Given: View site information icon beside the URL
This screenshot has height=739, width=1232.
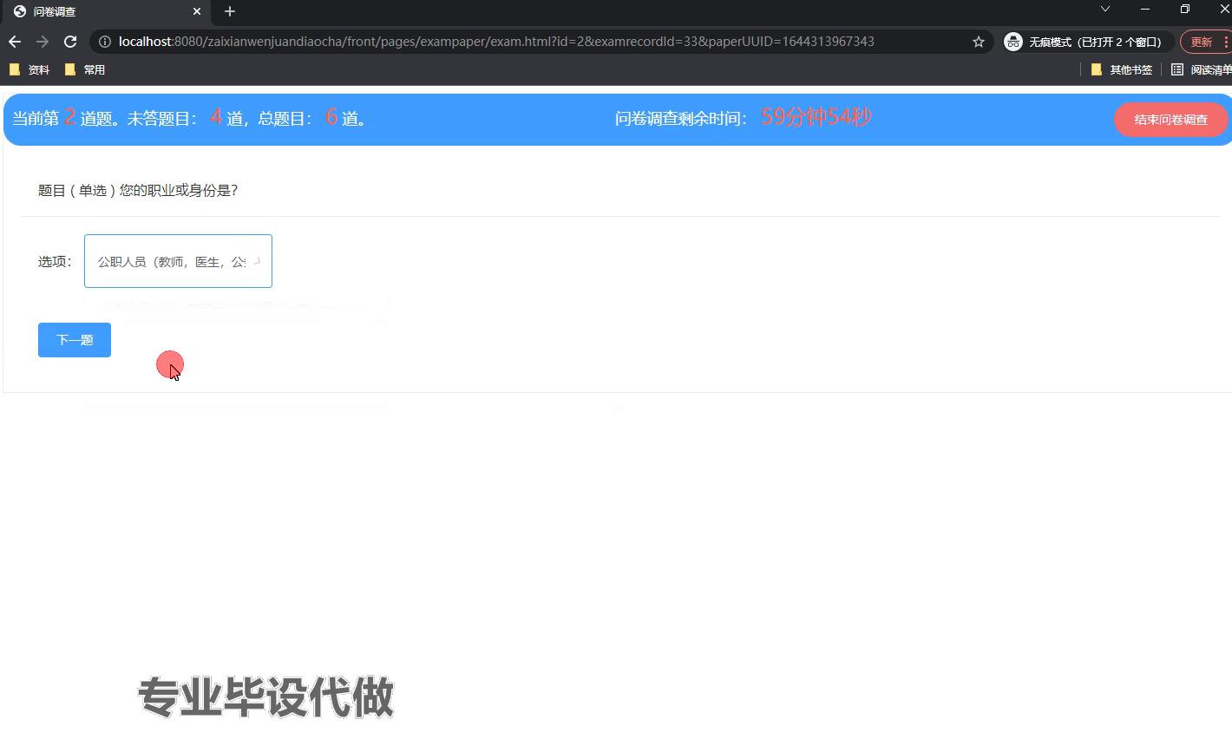Looking at the screenshot, I should coord(104,42).
